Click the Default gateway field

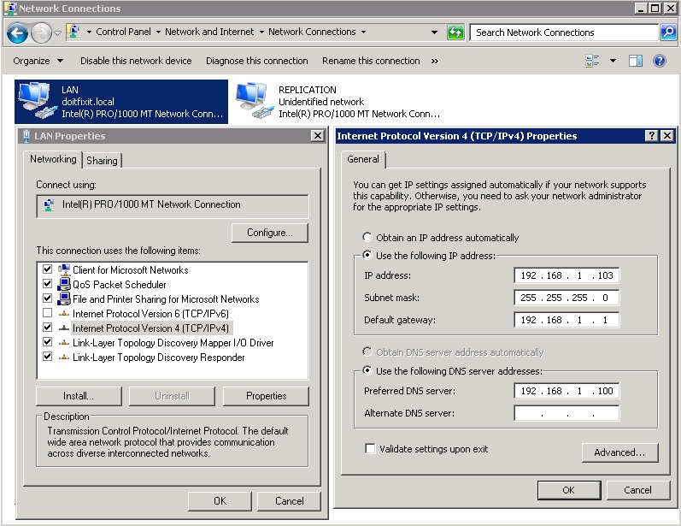[x=567, y=320]
